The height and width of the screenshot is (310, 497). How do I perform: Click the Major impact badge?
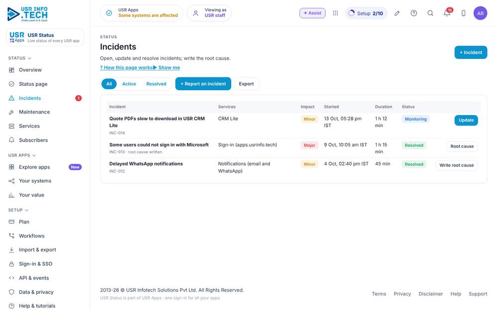pyautogui.click(x=309, y=145)
